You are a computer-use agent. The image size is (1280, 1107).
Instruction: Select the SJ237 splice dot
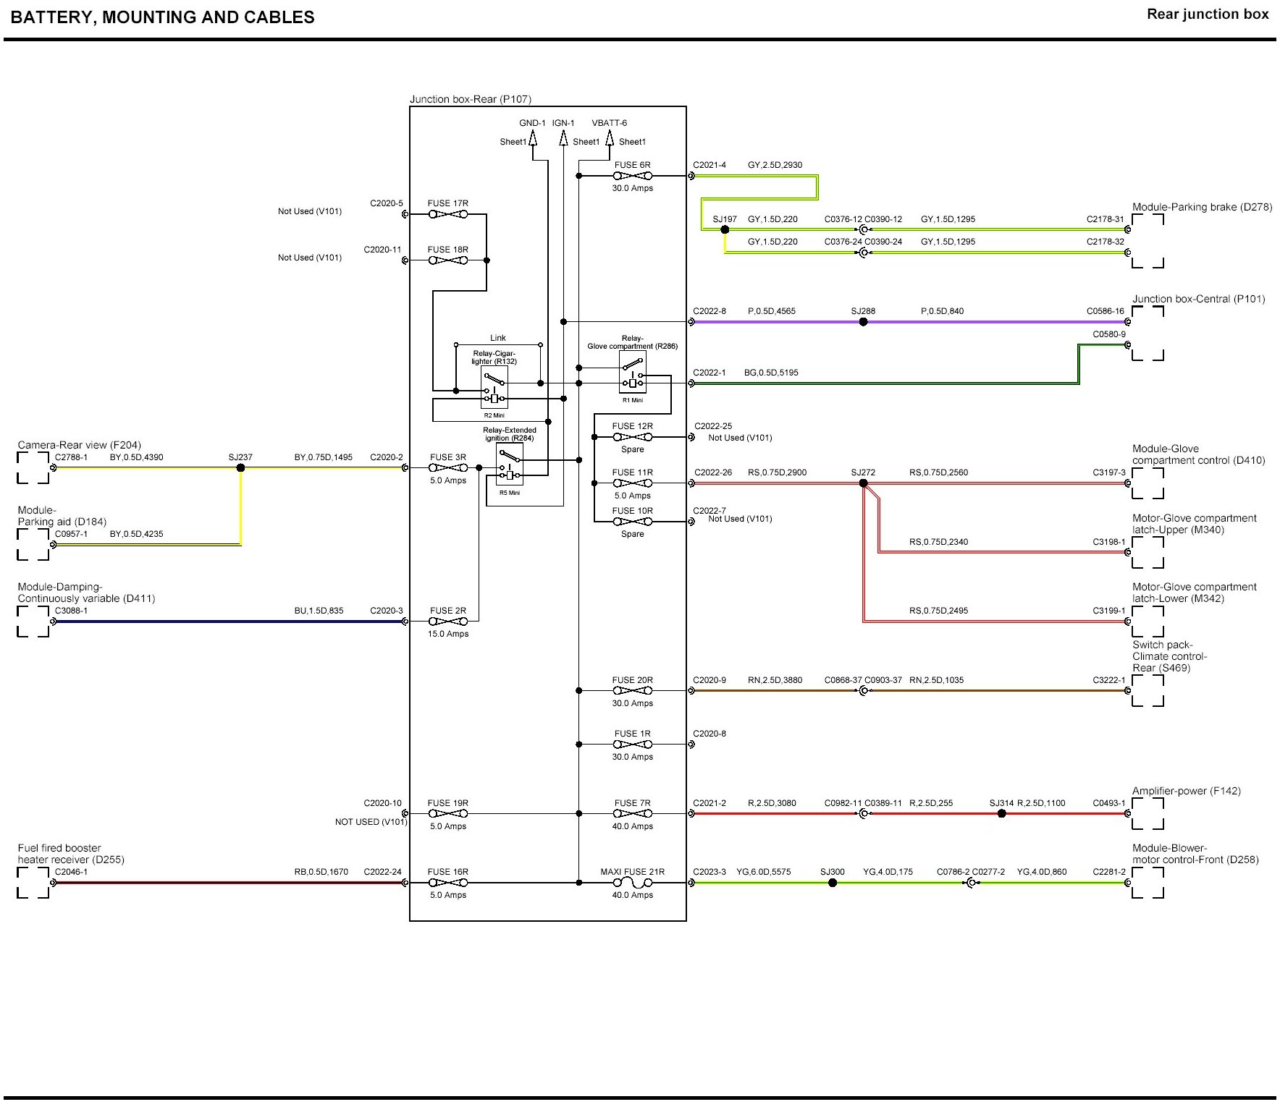(240, 468)
